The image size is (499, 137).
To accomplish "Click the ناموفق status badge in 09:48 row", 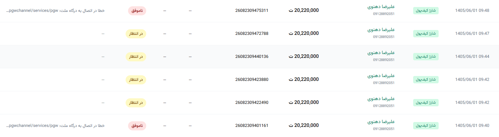I will coord(137,10).
